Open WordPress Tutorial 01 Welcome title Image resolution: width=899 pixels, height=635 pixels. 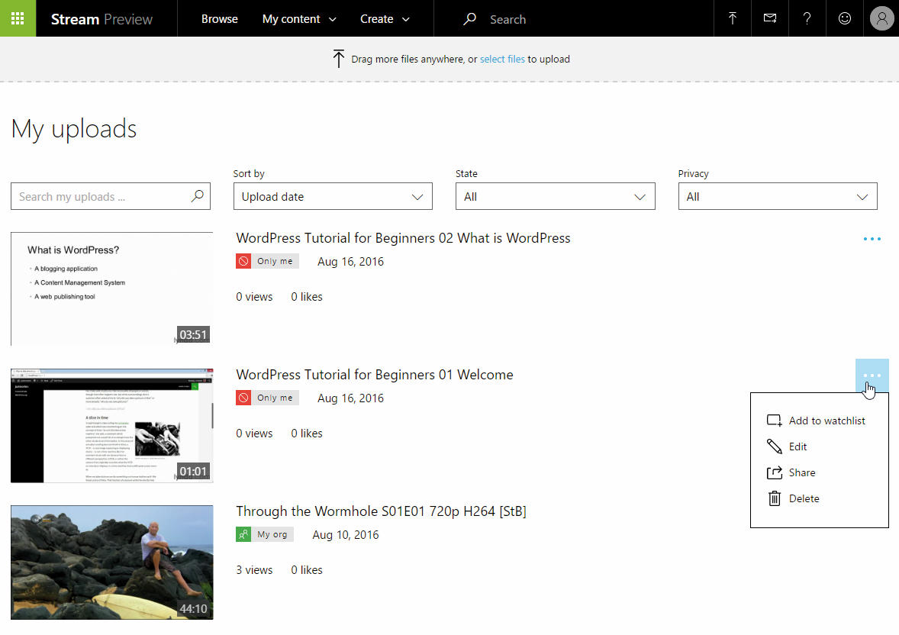[375, 375]
